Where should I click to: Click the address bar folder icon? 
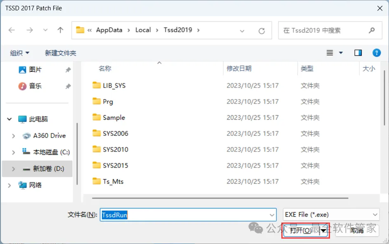click(80, 30)
